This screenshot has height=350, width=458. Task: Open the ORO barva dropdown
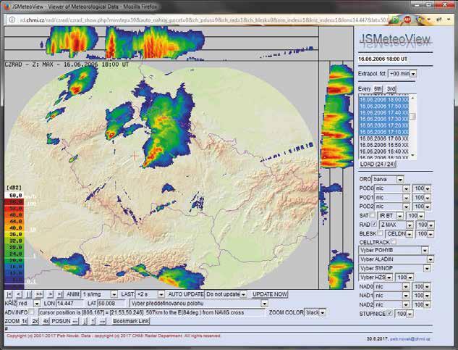click(388, 179)
